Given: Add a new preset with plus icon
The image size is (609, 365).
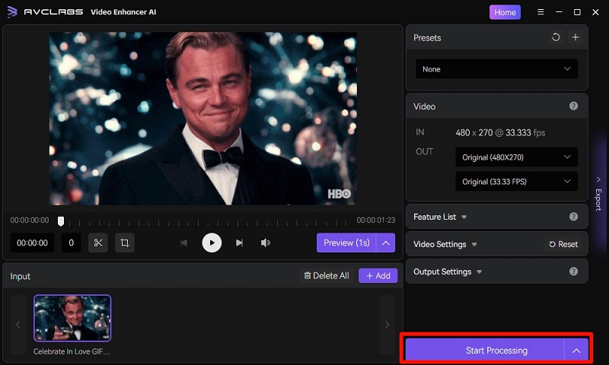Looking at the screenshot, I should click(576, 37).
